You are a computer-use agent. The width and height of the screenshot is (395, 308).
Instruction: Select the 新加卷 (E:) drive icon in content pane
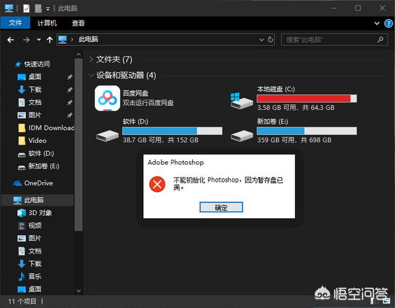pos(242,135)
